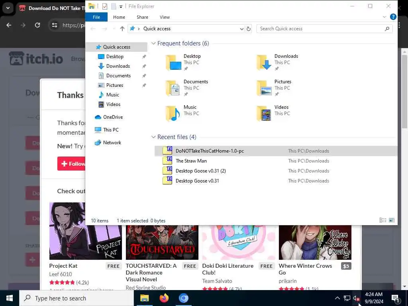Select Music in the navigation pane
This screenshot has height=306, width=408.
112,95
